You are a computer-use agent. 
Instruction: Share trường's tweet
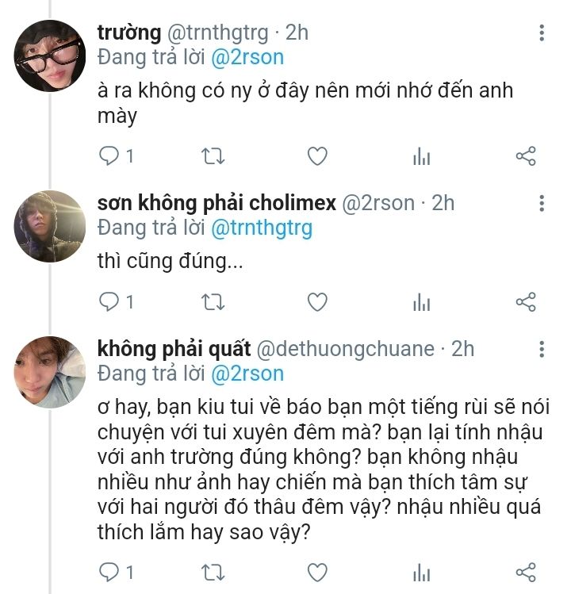tap(526, 156)
